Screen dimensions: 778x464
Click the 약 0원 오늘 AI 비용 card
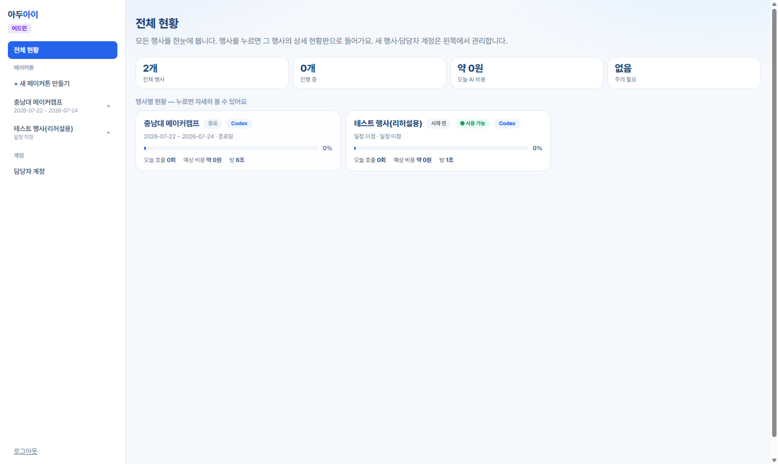tap(527, 73)
